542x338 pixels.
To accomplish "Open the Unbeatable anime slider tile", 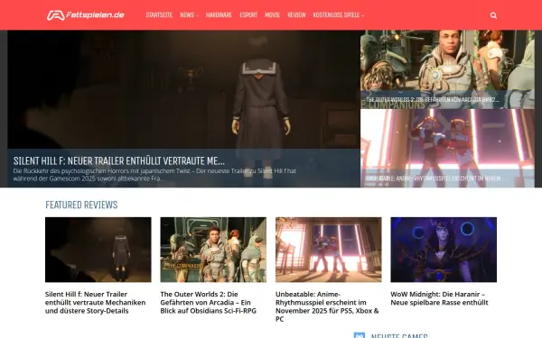I will click(447, 149).
